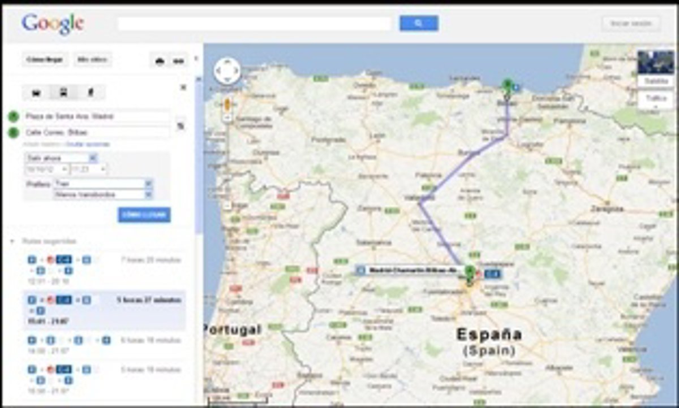Collapse the 'Rutas sugeridas' section
Screen dimensions: 679x408
12,241
